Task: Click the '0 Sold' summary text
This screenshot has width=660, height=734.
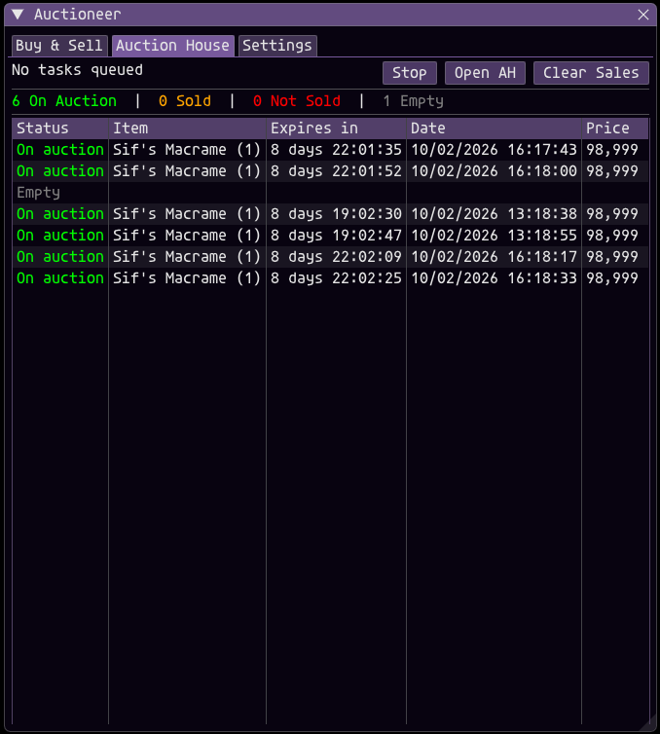Action: [185, 101]
